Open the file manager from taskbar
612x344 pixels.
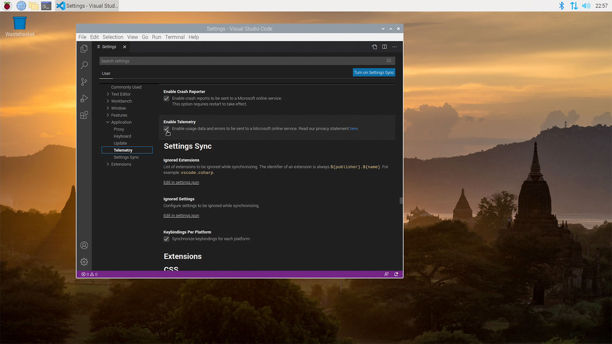coord(34,6)
